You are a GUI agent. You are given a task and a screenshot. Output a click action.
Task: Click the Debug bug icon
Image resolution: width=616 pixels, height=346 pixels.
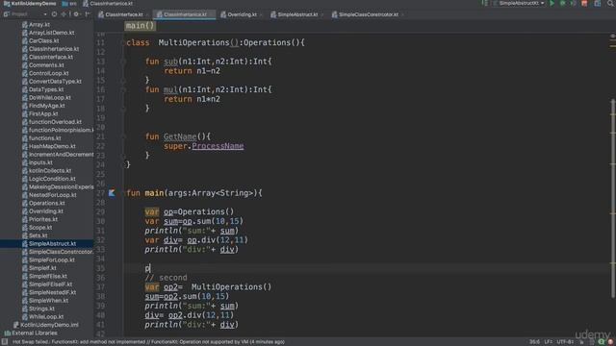click(562, 4)
